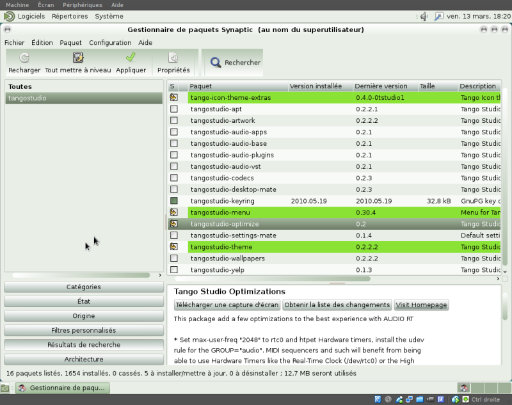The image size is (512, 405).
Task: Click the VirtualBox shared folders icon
Action: coord(420,399)
